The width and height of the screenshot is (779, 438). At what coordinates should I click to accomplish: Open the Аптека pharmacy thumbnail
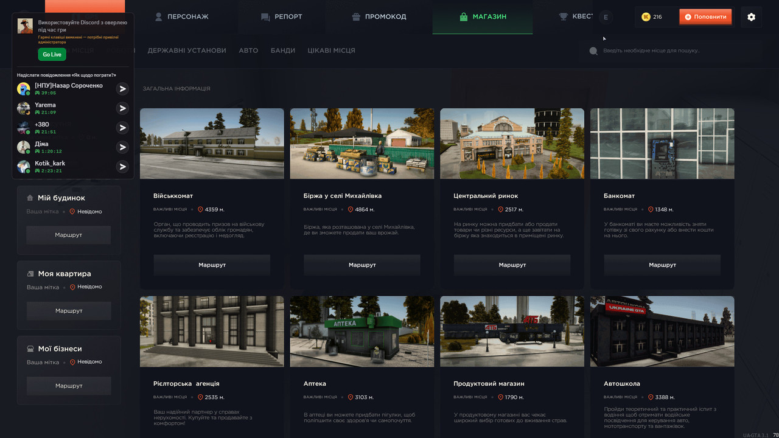362,332
